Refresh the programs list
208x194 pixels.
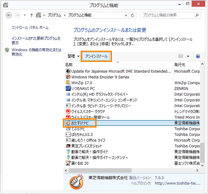click(x=133, y=15)
